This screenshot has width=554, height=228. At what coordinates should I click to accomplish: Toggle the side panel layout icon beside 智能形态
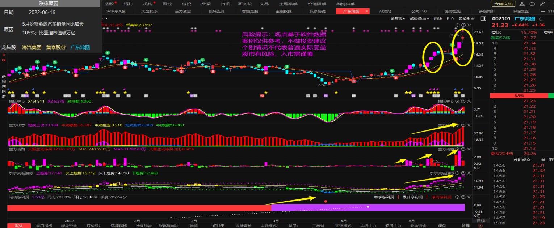[x=483, y=18]
